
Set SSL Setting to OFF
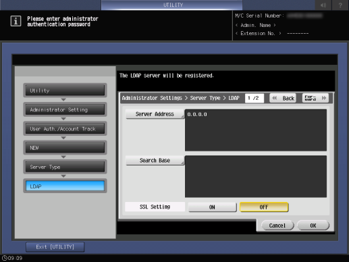[264, 207]
